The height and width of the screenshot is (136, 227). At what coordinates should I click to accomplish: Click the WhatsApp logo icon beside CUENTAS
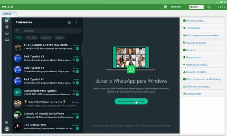(165, 7)
